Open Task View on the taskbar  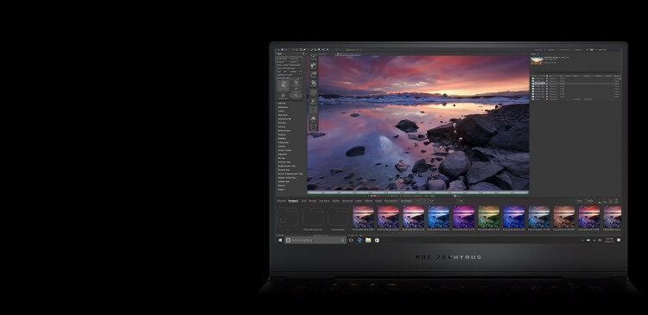pyautogui.click(x=351, y=240)
